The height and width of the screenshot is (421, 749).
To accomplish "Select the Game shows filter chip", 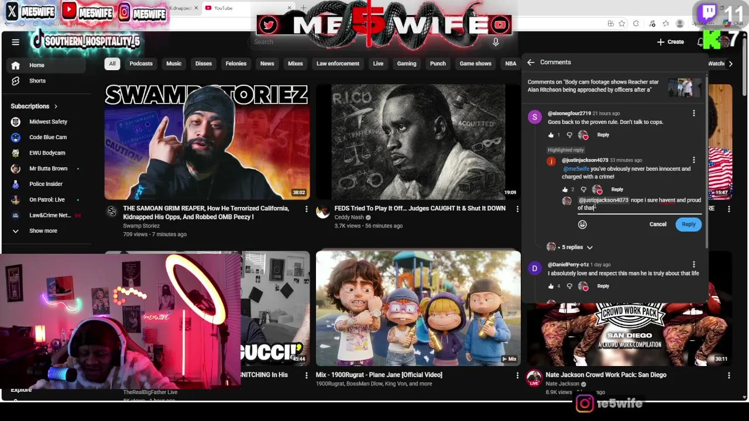I will (475, 64).
